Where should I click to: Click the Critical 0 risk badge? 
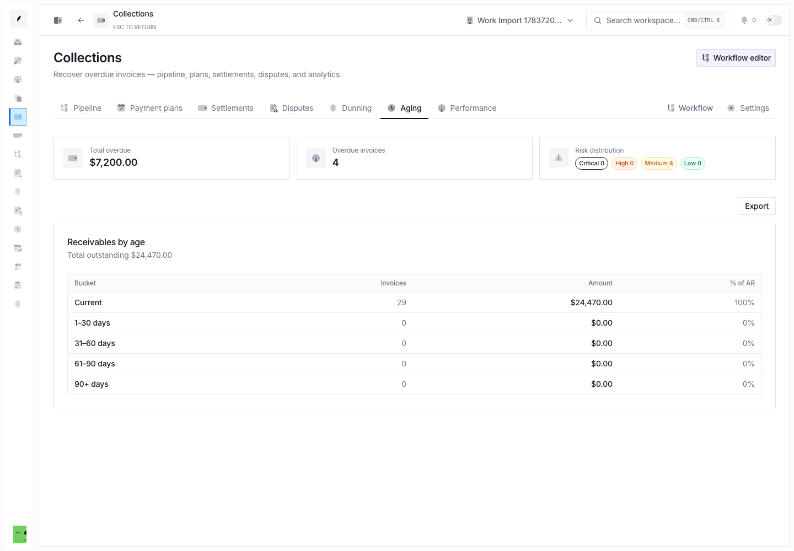click(592, 163)
